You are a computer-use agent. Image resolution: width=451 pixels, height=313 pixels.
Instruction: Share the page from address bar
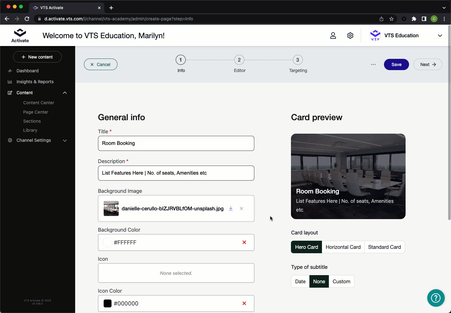pyautogui.click(x=381, y=19)
